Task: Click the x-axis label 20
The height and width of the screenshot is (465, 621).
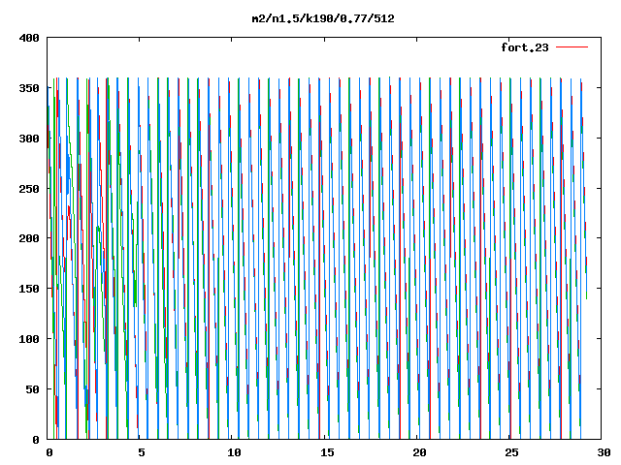Action: pos(419,452)
